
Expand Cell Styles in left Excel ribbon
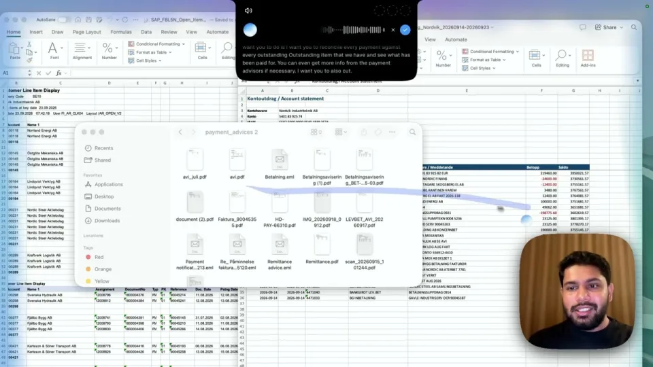coord(145,60)
